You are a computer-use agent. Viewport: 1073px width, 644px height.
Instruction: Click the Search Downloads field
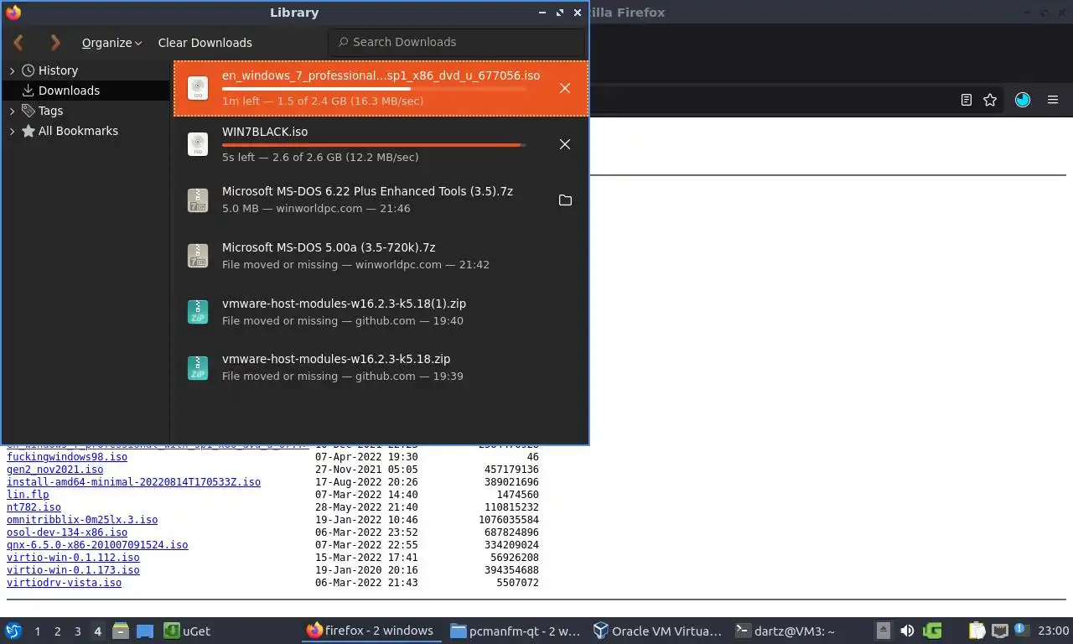pyautogui.click(x=457, y=42)
